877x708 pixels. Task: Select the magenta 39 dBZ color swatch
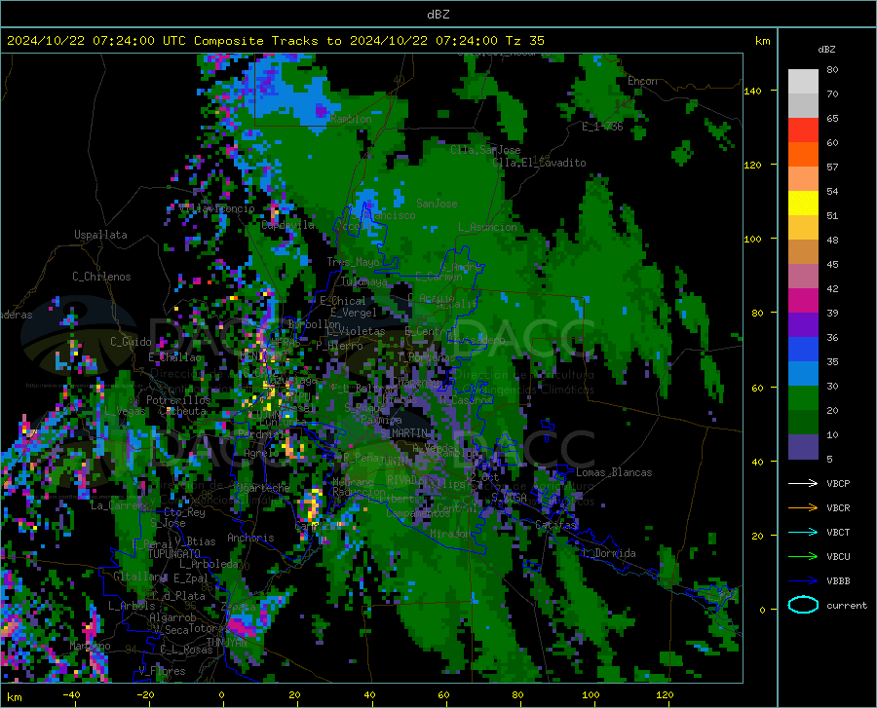click(803, 301)
